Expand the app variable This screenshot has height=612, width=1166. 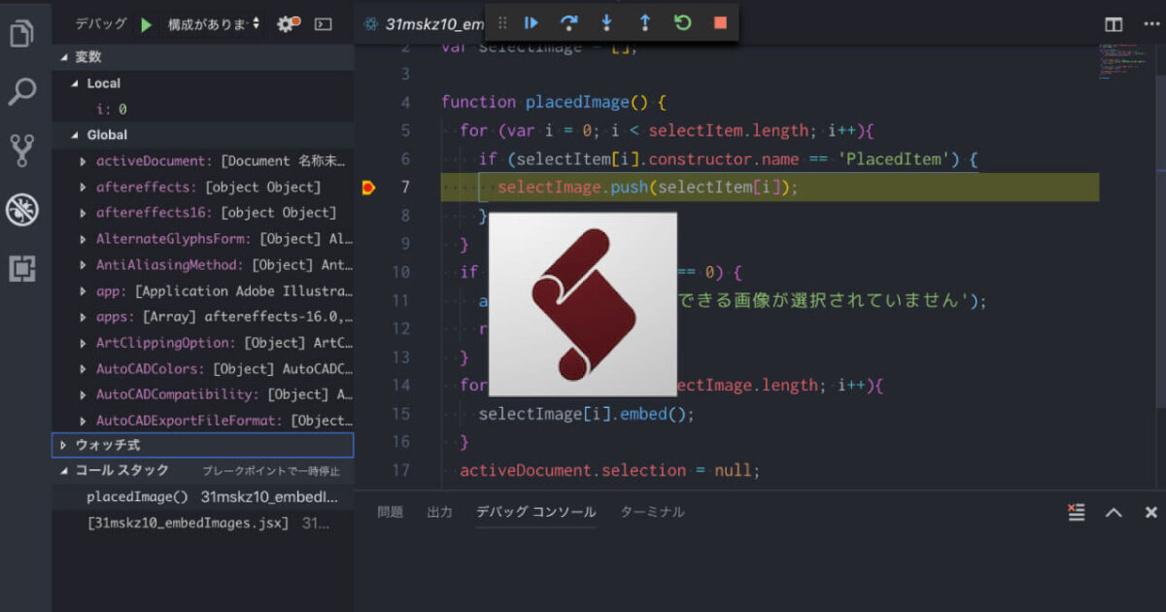click(84, 291)
